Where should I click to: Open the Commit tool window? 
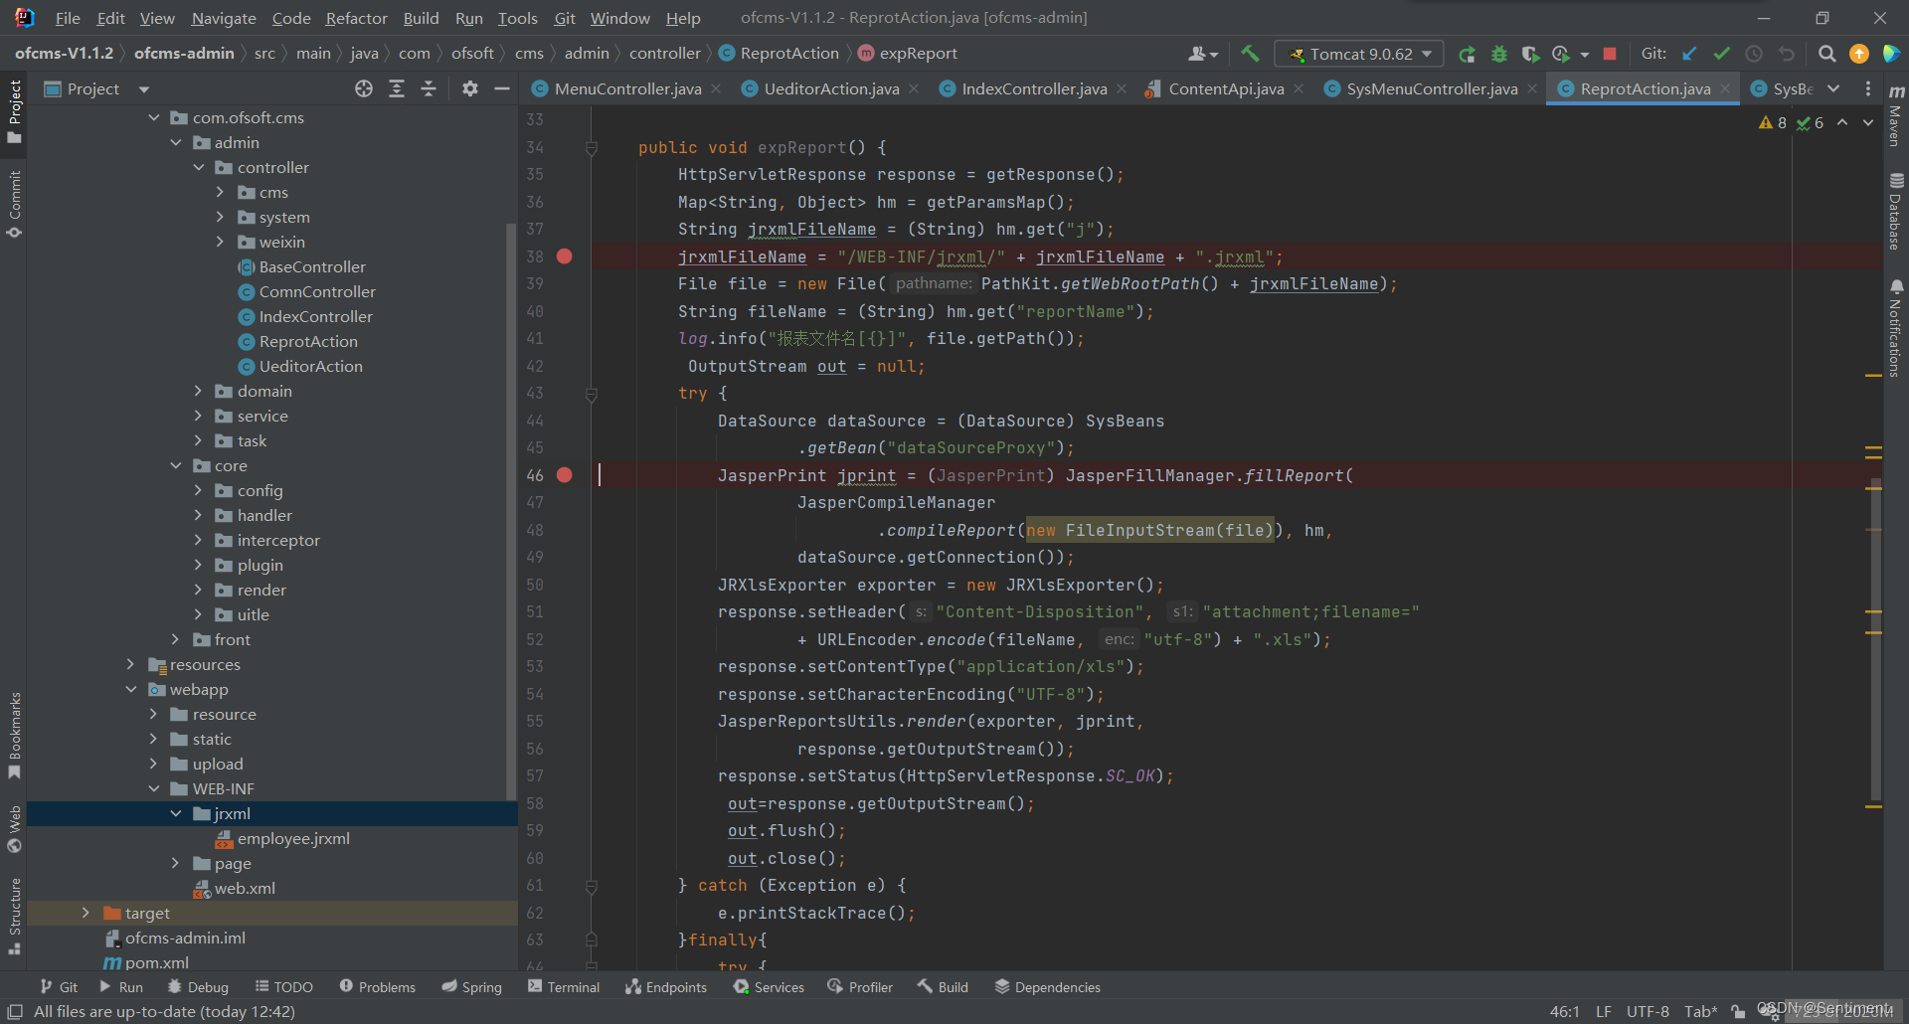14,205
